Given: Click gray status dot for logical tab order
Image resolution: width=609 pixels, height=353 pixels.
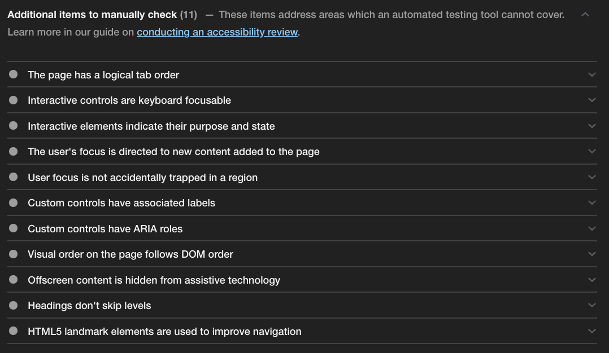Looking at the screenshot, I should pos(13,74).
